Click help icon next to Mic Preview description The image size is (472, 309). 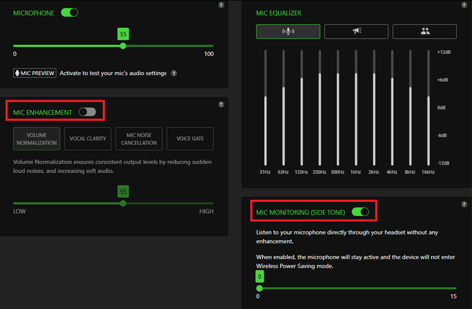(174, 73)
